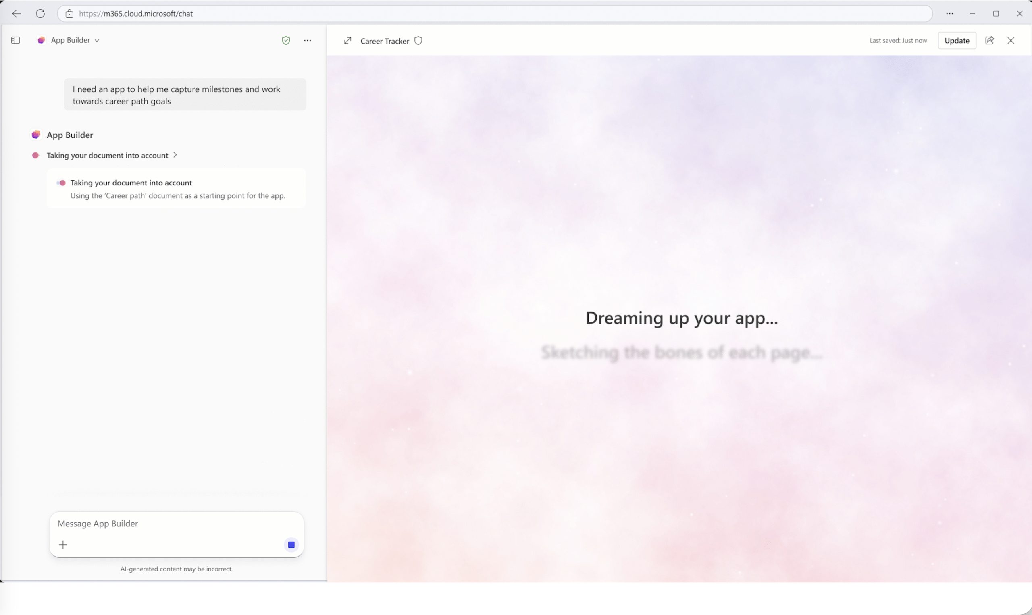Expand the 'Taking your document into account' step

175,155
